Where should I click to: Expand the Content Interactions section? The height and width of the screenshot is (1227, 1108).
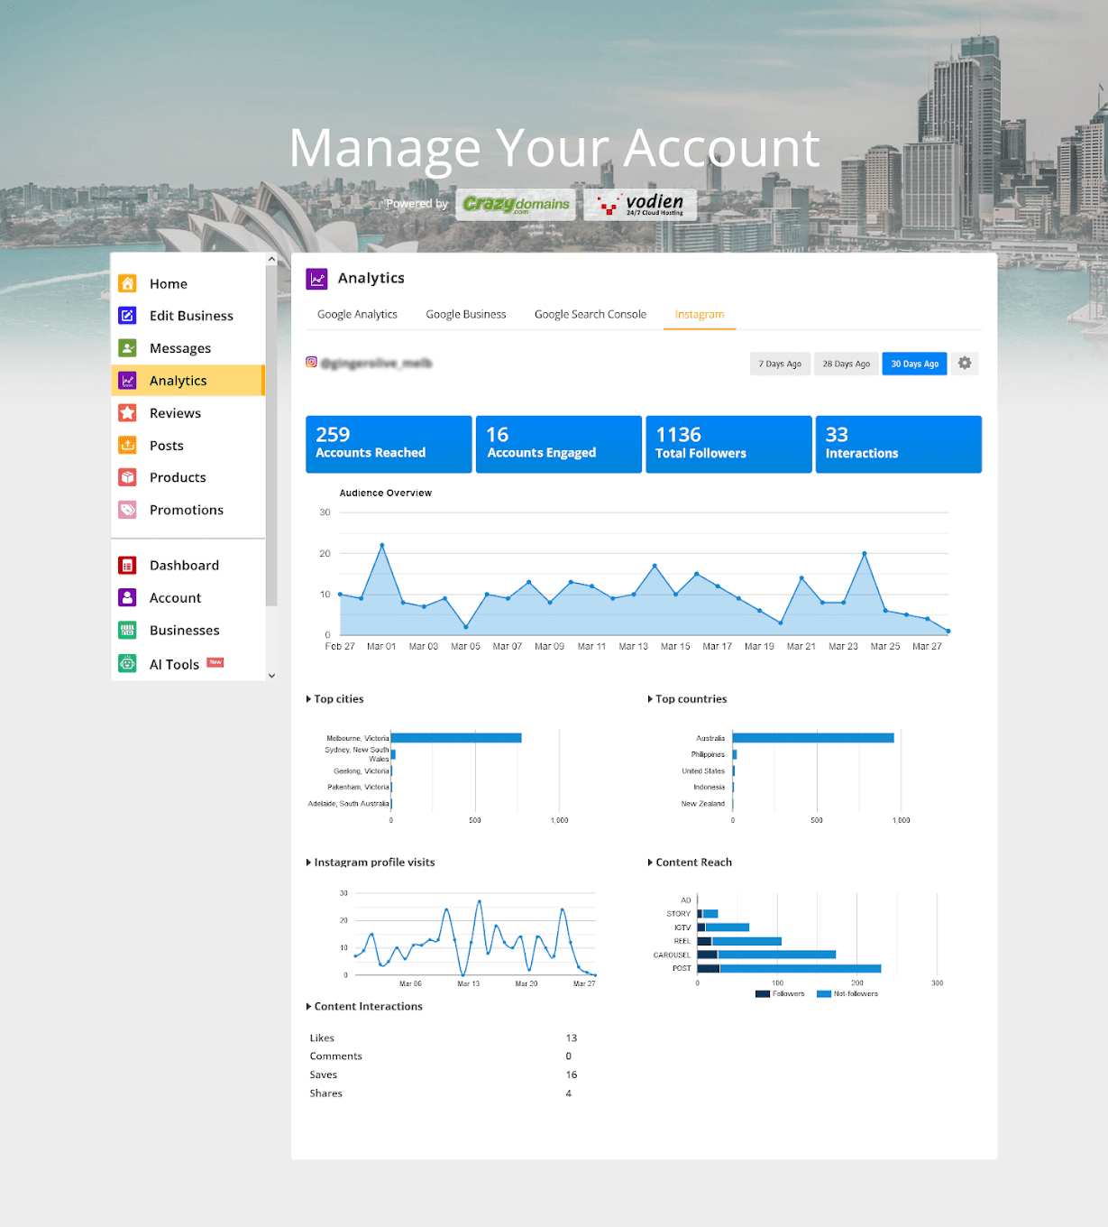point(308,1006)
